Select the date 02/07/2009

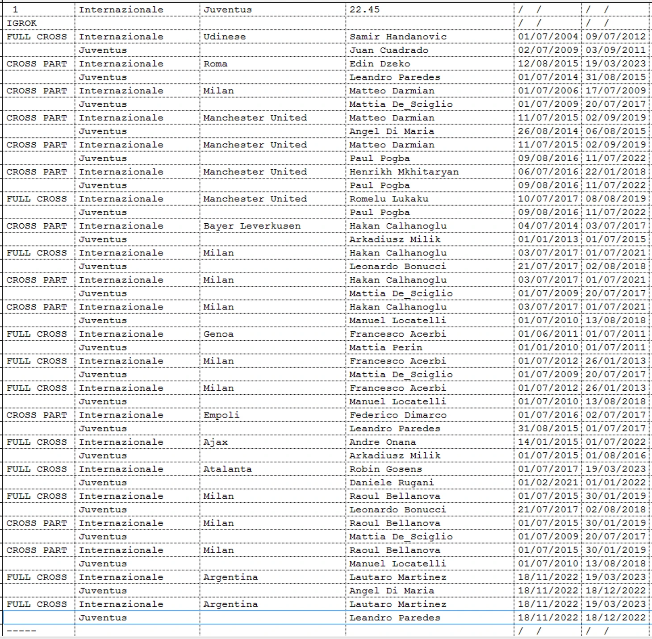point(548,50)
